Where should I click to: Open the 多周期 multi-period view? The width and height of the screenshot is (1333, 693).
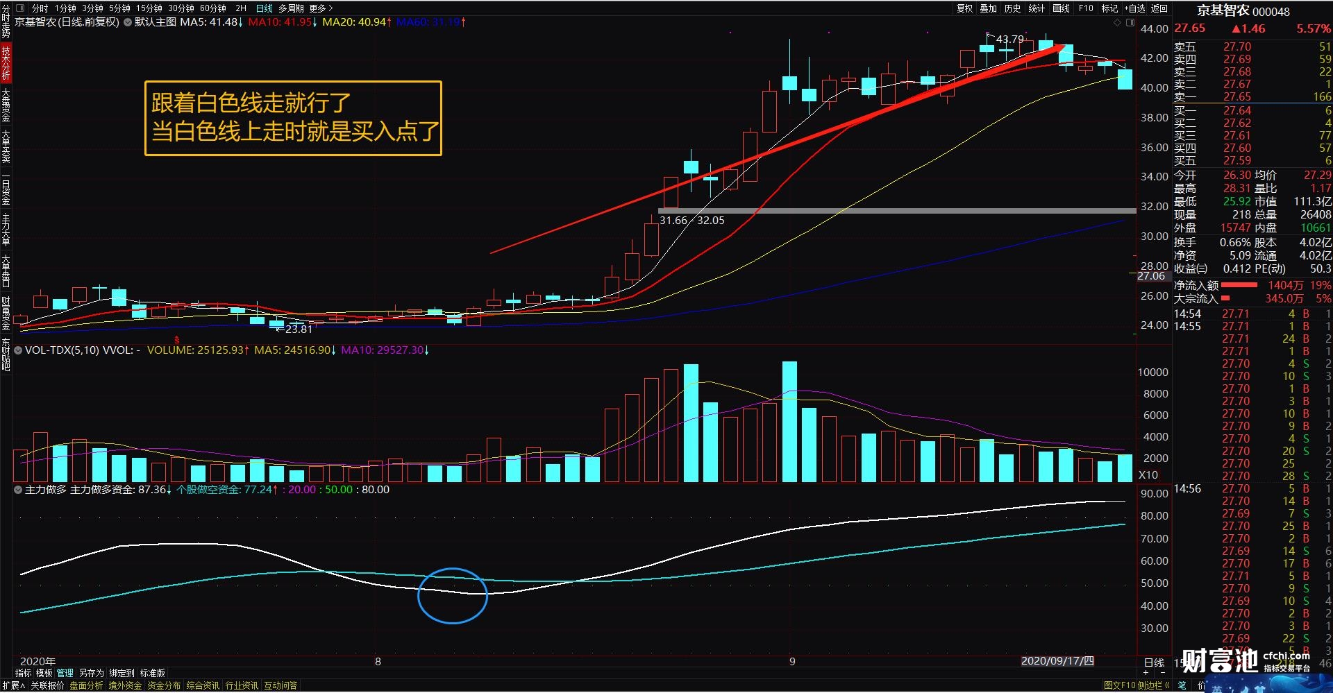click(x=292, y=8)
